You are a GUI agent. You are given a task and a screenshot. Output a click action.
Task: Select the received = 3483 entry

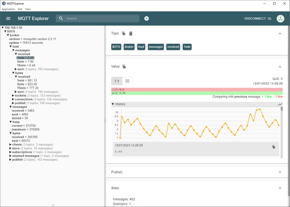pos(23,111)
